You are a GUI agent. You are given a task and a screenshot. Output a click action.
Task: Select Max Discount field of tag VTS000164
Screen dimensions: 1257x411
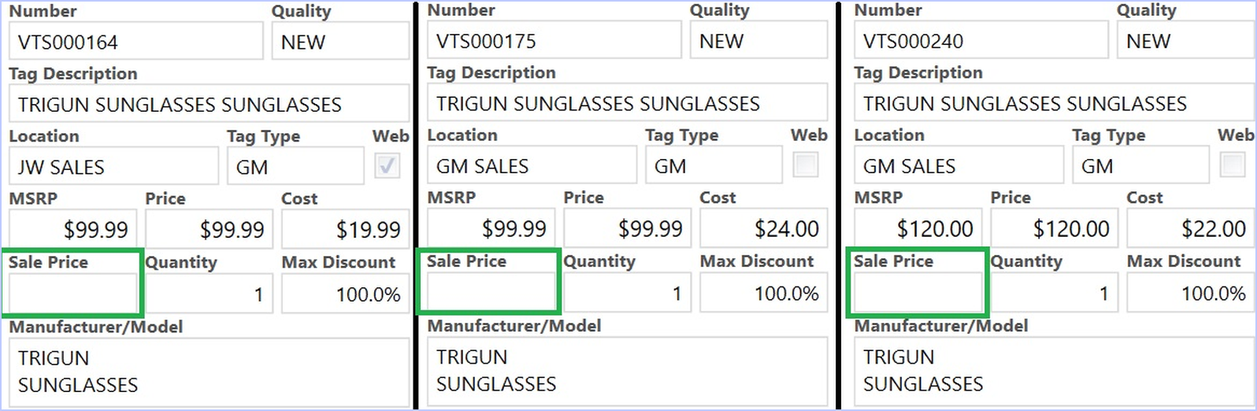[346, 294]
